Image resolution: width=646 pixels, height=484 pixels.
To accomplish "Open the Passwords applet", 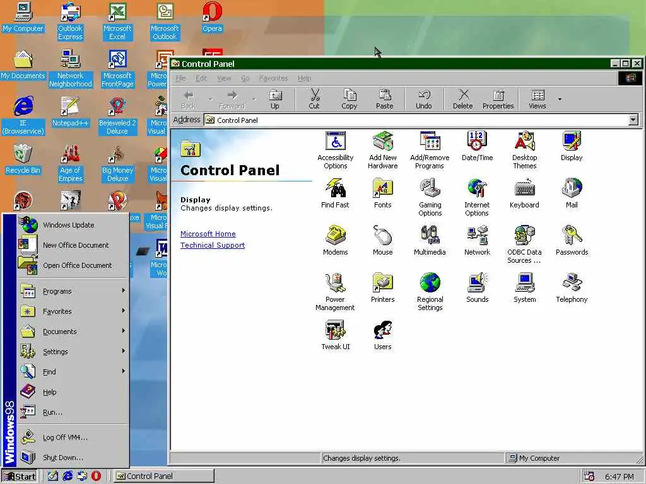I will pyautogui.click(x=572, y=241).
